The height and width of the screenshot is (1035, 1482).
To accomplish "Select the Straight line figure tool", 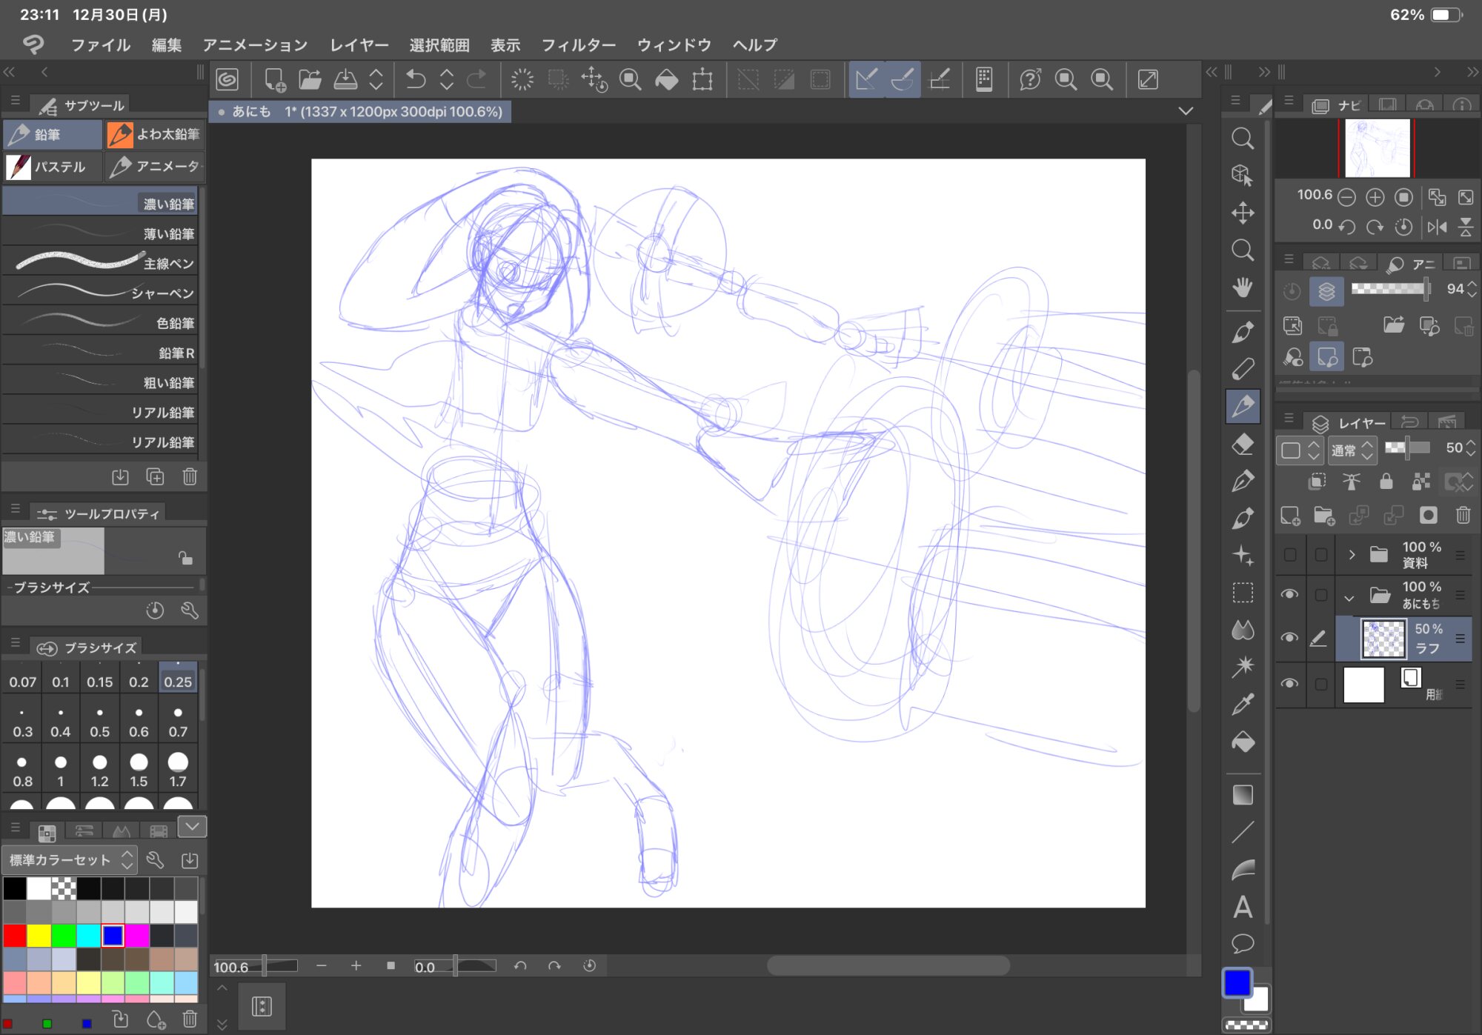I will [1243, 832].
